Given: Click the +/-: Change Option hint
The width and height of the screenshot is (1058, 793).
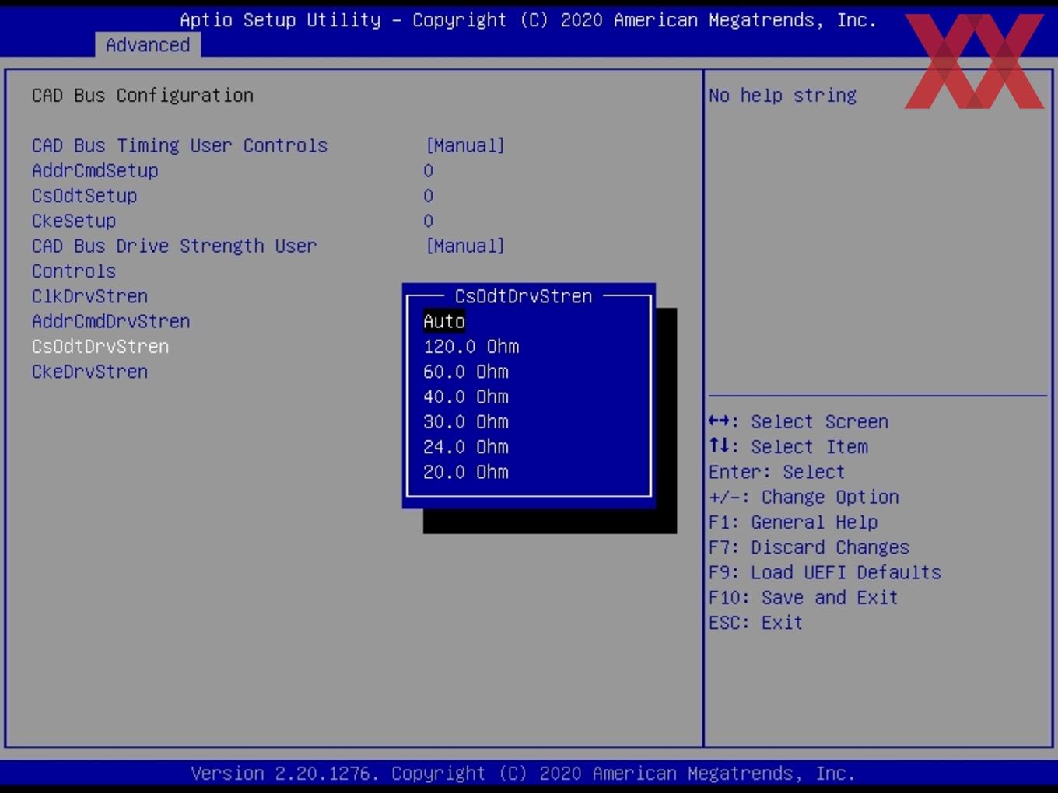Looking at the screenshot, I should [x=804, y=497].
